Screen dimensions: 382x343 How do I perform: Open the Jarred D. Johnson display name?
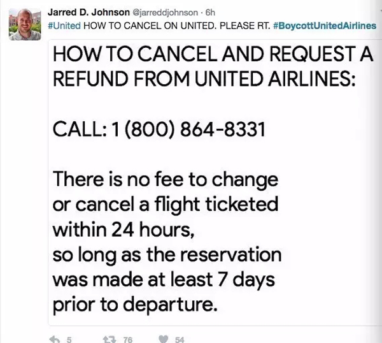(88, 13)
